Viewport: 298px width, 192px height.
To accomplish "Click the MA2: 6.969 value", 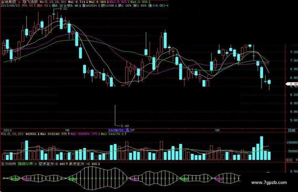I will [97, 2].
